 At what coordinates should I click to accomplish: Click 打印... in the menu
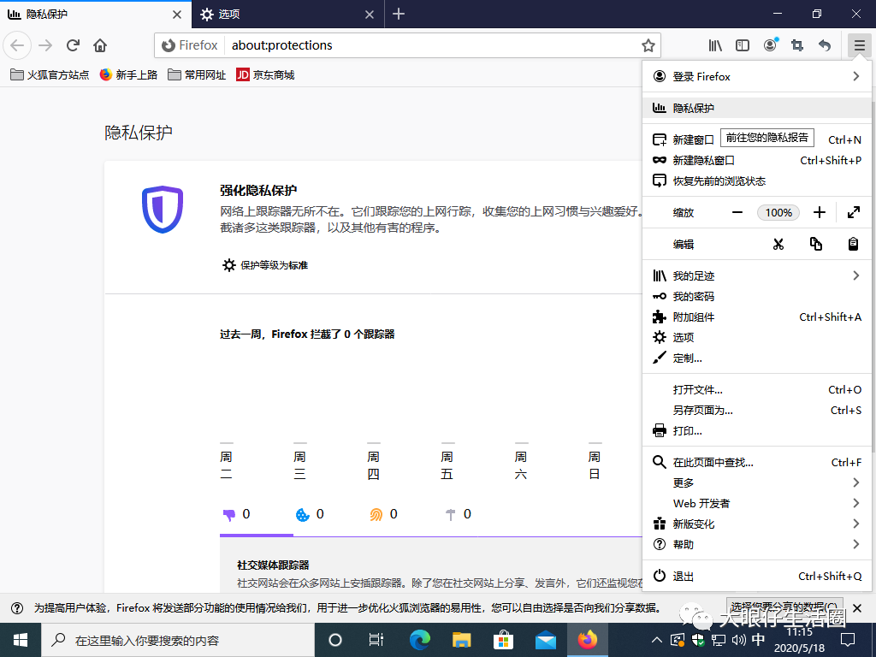click(756, 431)
